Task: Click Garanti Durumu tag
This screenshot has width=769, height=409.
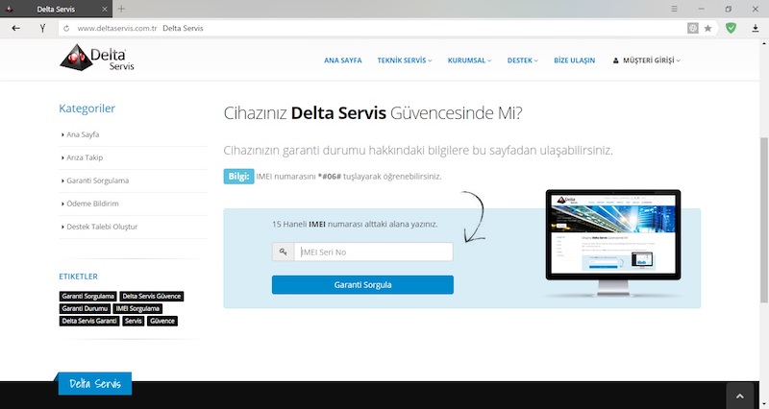Action: (x=85, y=308)
